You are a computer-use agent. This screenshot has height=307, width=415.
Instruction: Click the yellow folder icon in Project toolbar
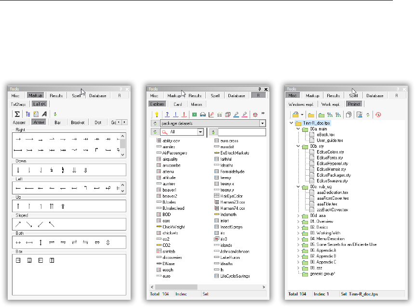coord(311,115)
